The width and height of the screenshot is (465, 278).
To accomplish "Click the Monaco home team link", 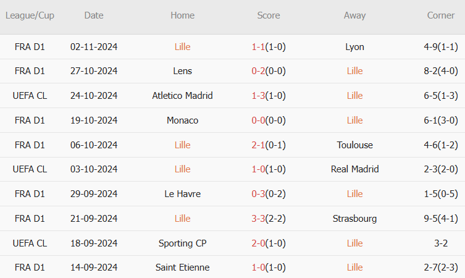I will pos(182,120).
